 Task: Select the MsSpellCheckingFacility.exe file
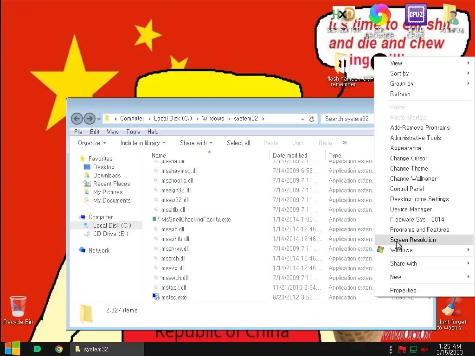196,219
